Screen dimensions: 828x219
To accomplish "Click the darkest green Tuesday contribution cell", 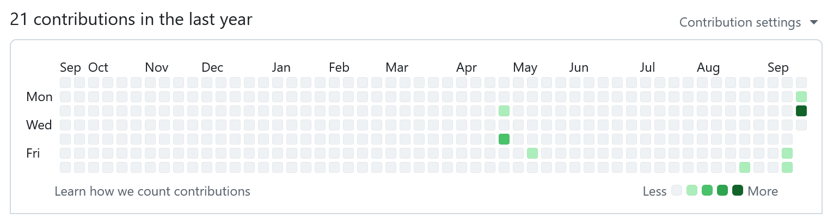I will tap(801, 111).
